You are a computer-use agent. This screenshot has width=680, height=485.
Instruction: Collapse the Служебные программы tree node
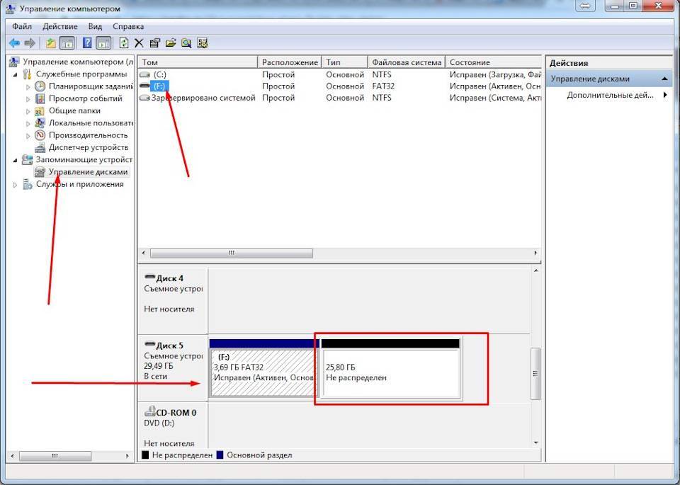point(16,74)
